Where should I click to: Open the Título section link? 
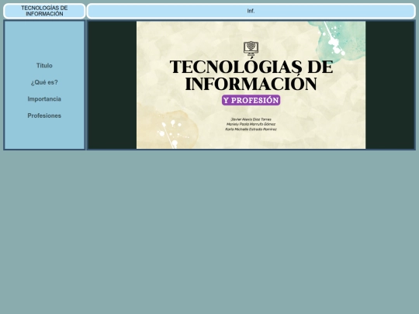tap(44, 65)
